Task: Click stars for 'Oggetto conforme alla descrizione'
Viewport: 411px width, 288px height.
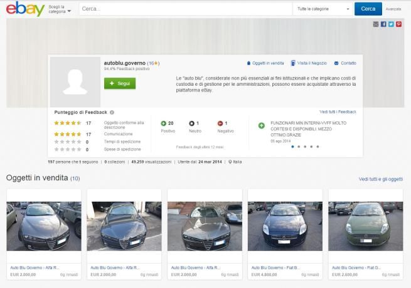Action: [x=68, y=123]
